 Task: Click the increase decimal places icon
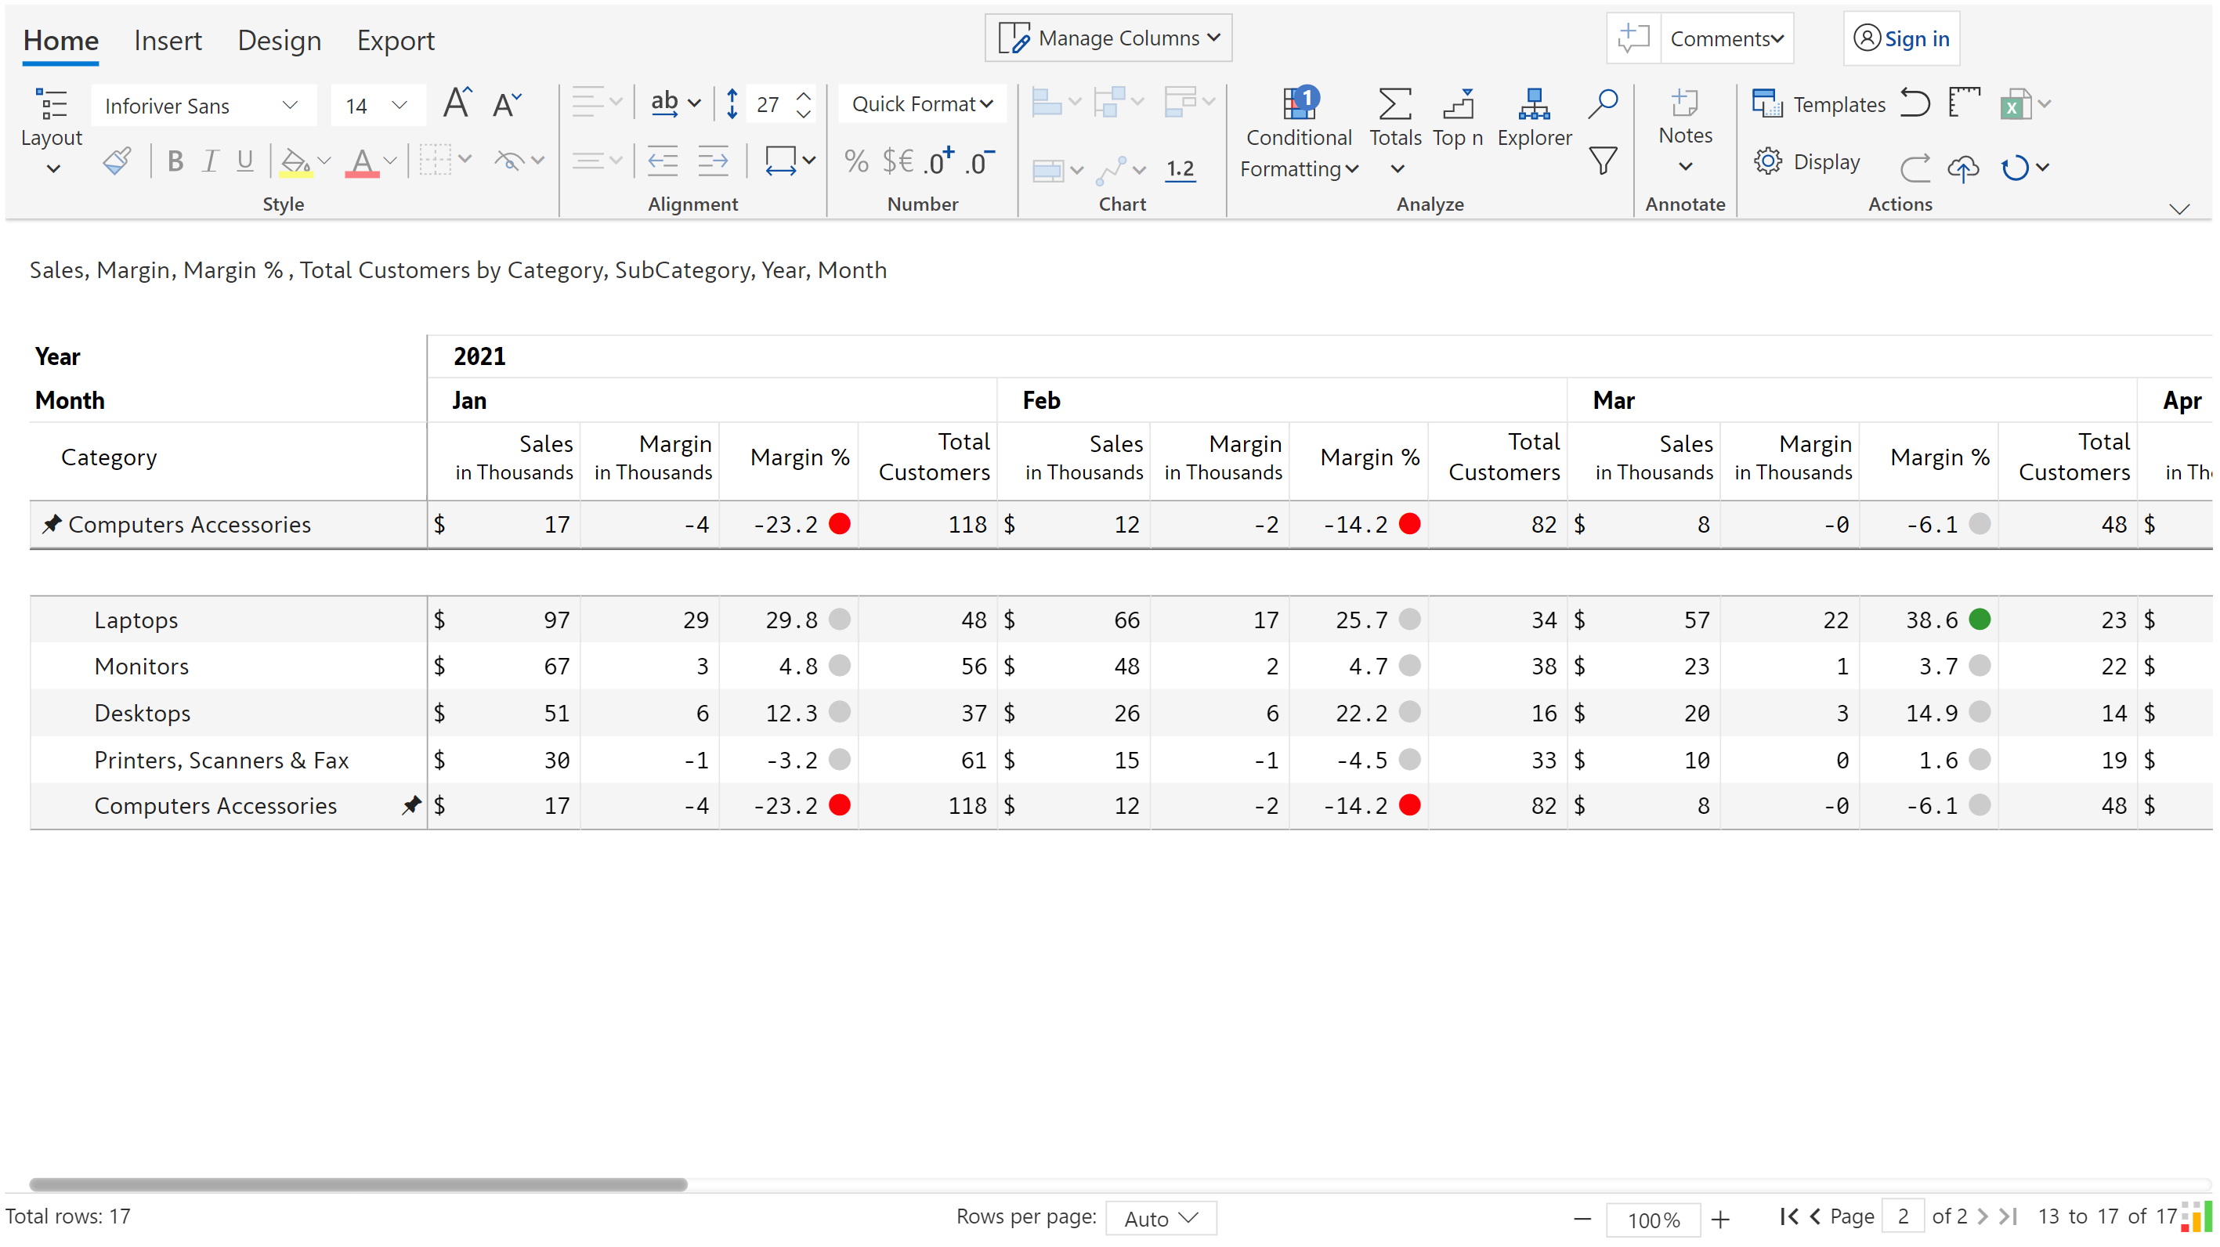[x=938, y=161]
